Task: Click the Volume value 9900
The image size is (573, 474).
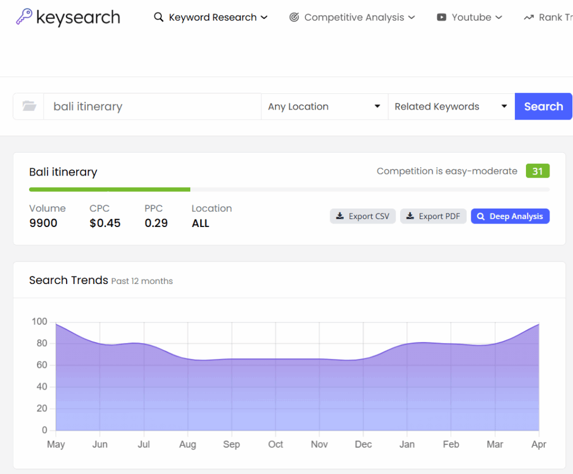Action: [43, 223]
